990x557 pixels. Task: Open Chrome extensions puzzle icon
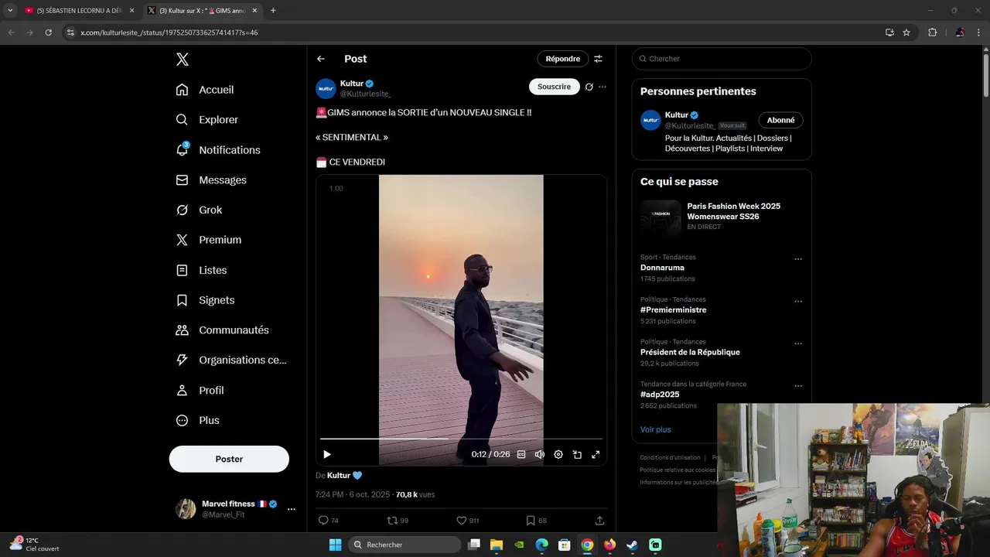(x=932, y=32)
